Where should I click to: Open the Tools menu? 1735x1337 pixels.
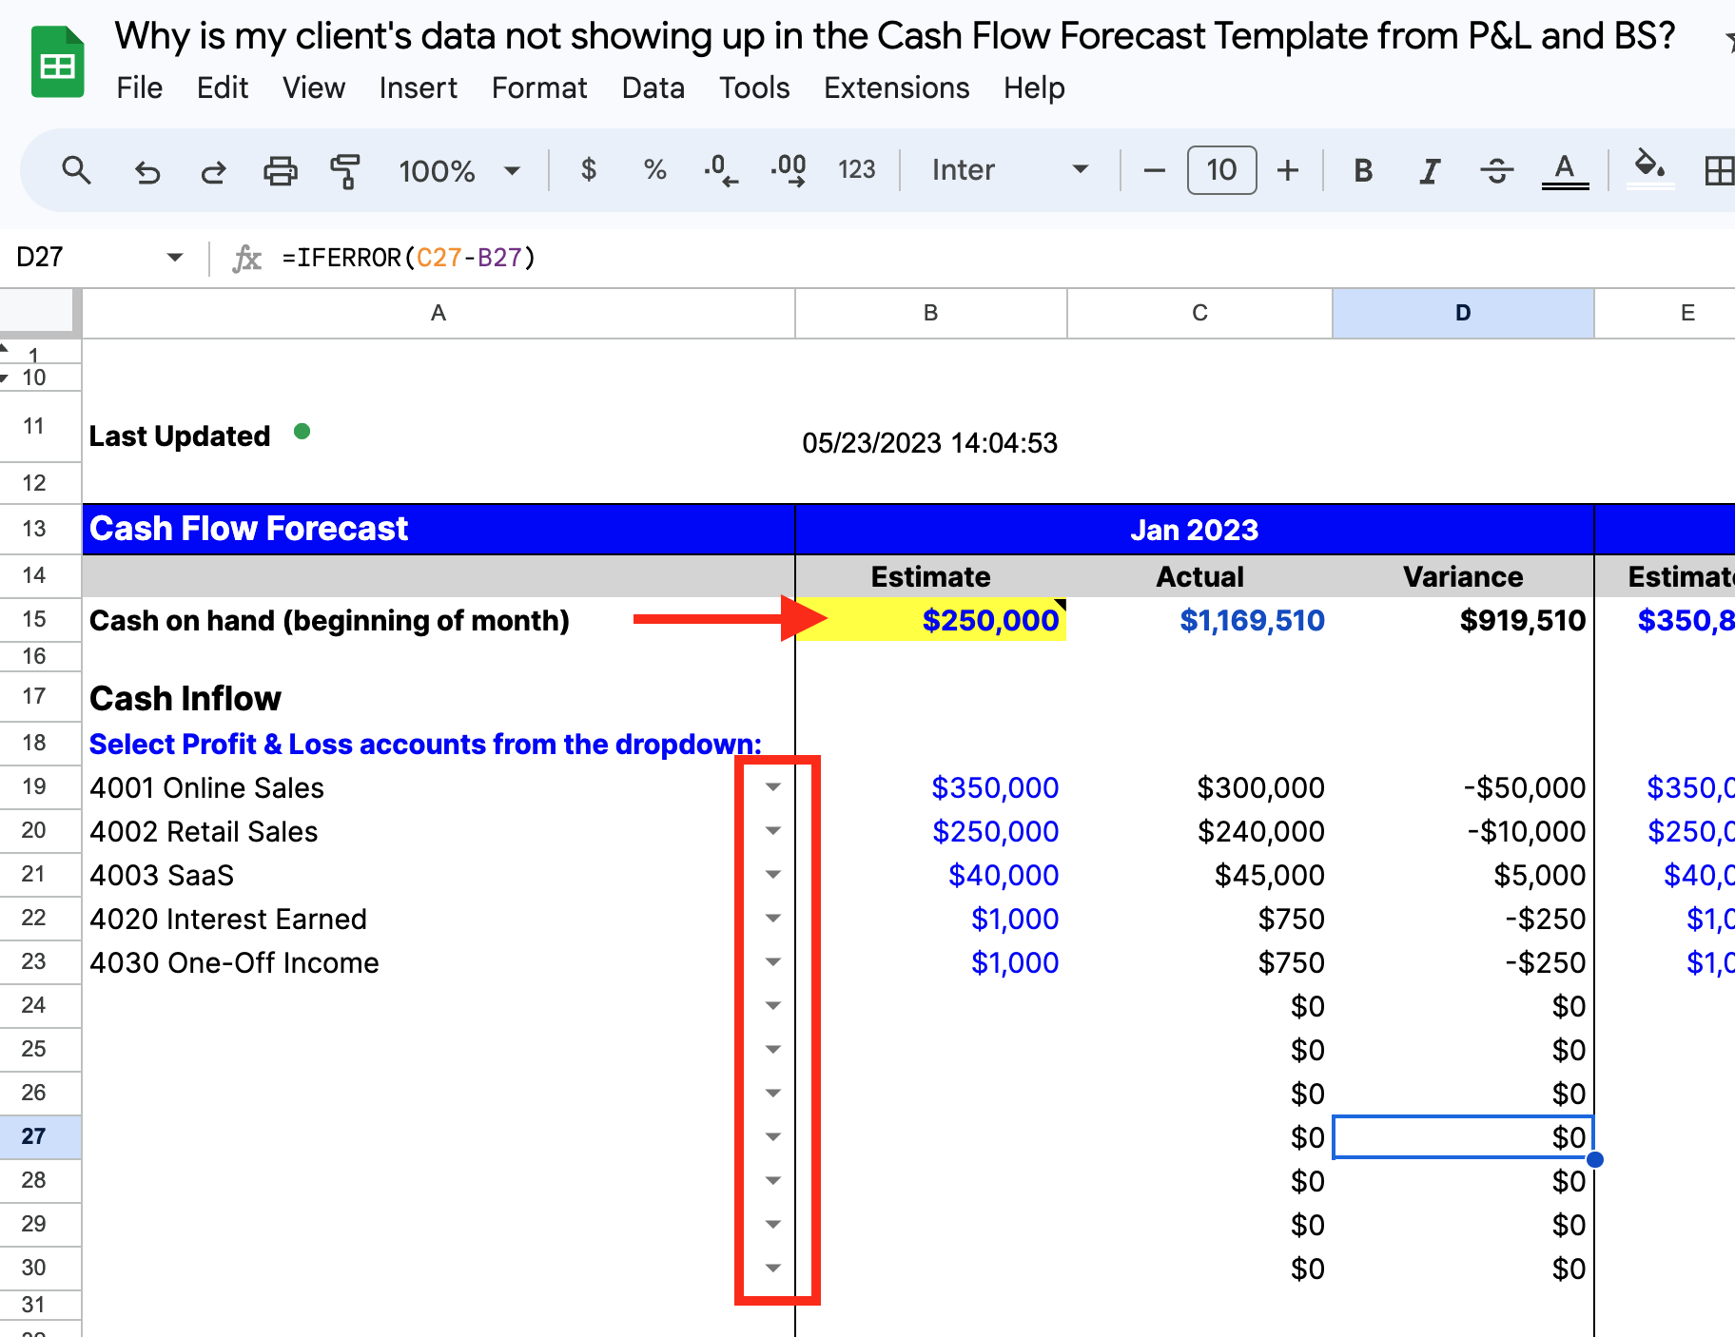coord(754,88)
